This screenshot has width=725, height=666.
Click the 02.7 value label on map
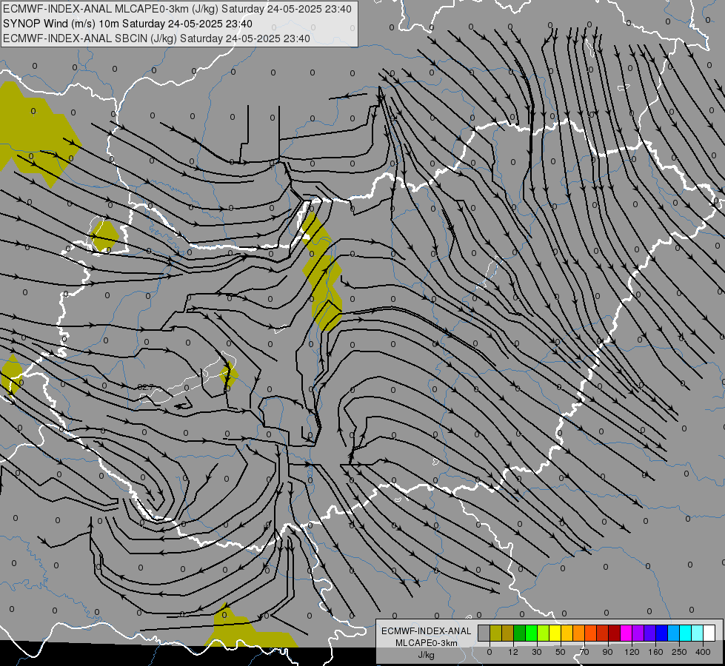(145, 387)
